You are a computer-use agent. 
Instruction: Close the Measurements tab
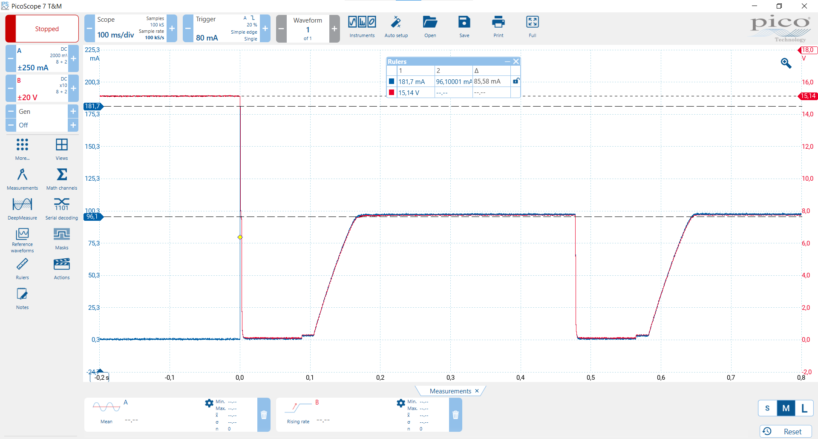pyautogui.click(x=477, y=391)
